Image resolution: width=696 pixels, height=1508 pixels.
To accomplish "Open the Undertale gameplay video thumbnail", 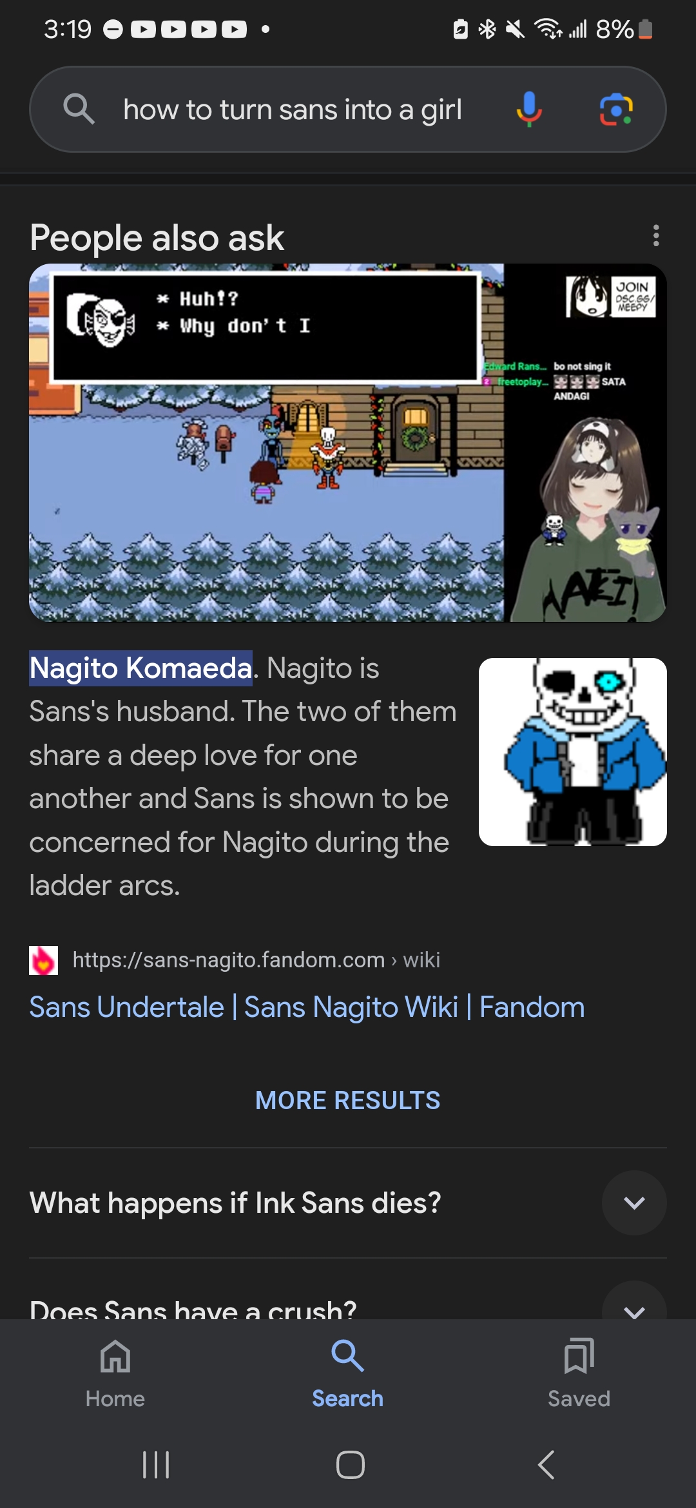I will pos(348,443).
